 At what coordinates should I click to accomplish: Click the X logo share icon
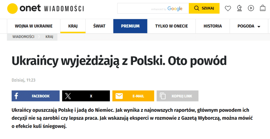pyautogui.click(x=68, y=96)
